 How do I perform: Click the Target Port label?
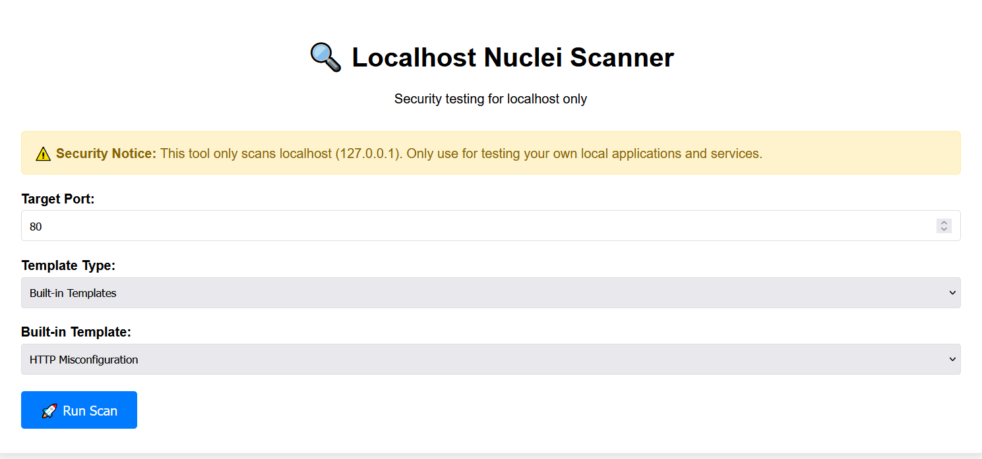[x=58, y=199]
